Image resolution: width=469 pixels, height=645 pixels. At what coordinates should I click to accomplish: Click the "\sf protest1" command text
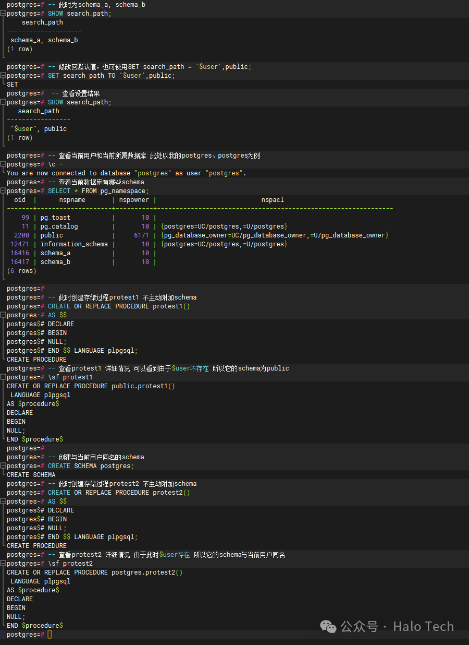(x=70, y=377)
